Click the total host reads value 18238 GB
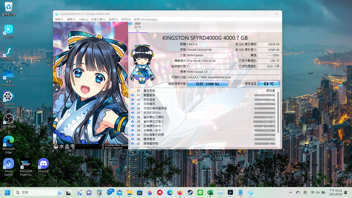352x198 pixels. (269, 44)
